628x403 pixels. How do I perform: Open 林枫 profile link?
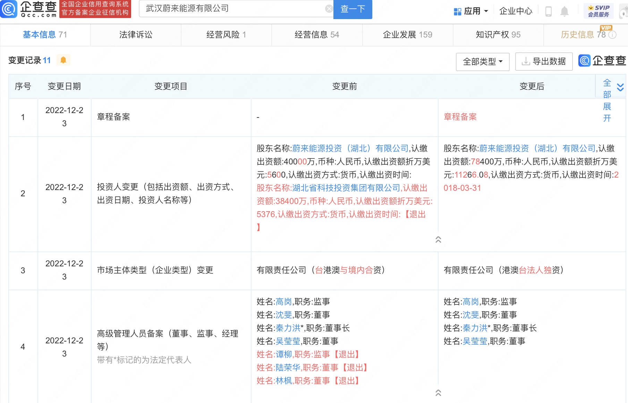click(283, 381)
